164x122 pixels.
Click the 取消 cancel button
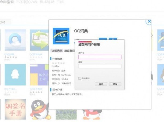click(x=115, y=84)
